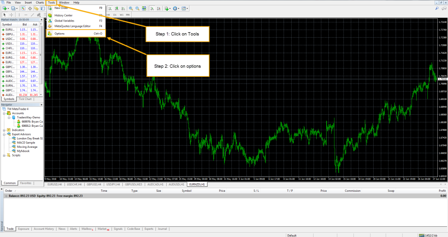The image size is (448, 237).
Task: Toggle the Navigator star-folder icon
Action: (36, 9)
